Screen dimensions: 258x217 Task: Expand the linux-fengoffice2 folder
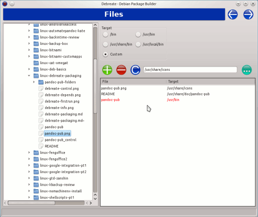tap(29, 159)
